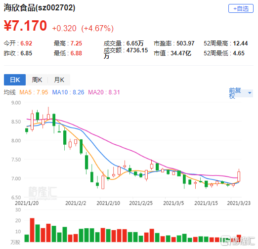Click the current price ¥7.170
The height and width of the screenshot is (249, 258).
pos(25,26)
